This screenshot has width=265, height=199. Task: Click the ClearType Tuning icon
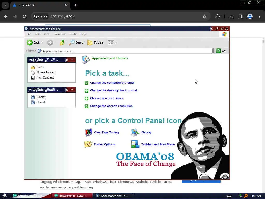tap(89, 132)
